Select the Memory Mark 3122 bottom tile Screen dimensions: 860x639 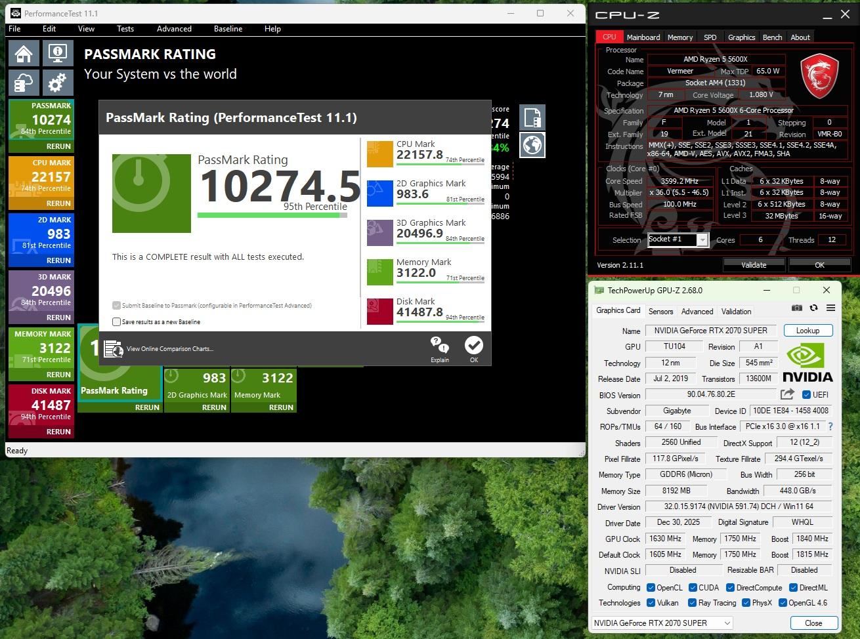[264, 390]
